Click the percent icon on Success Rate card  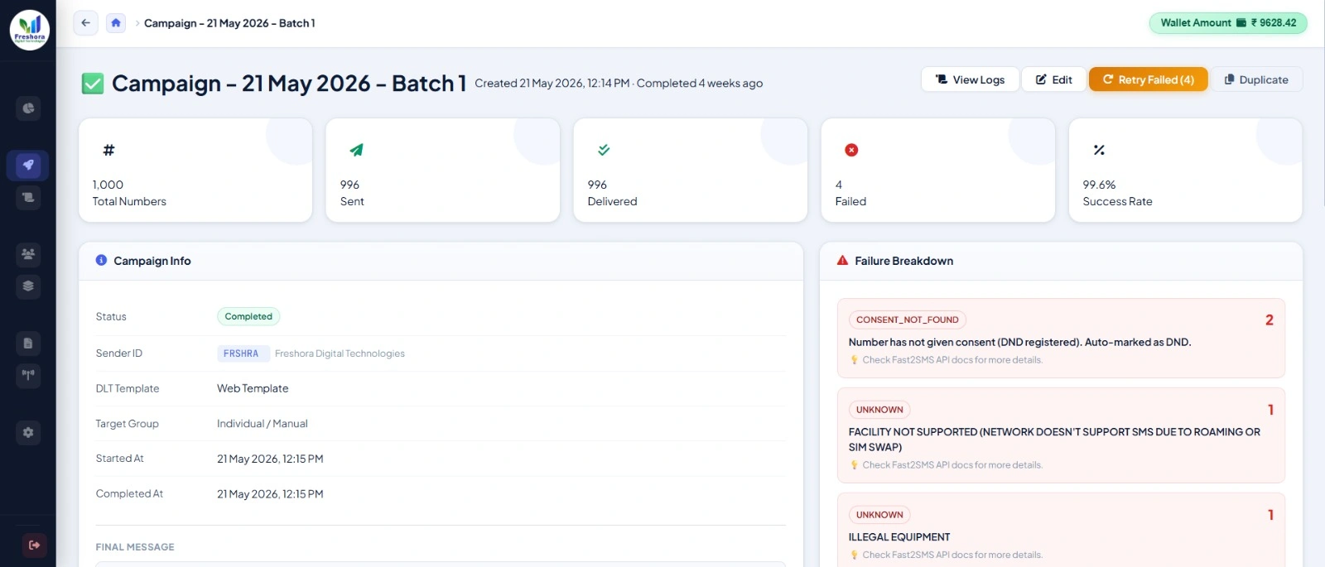(1099, 150)
